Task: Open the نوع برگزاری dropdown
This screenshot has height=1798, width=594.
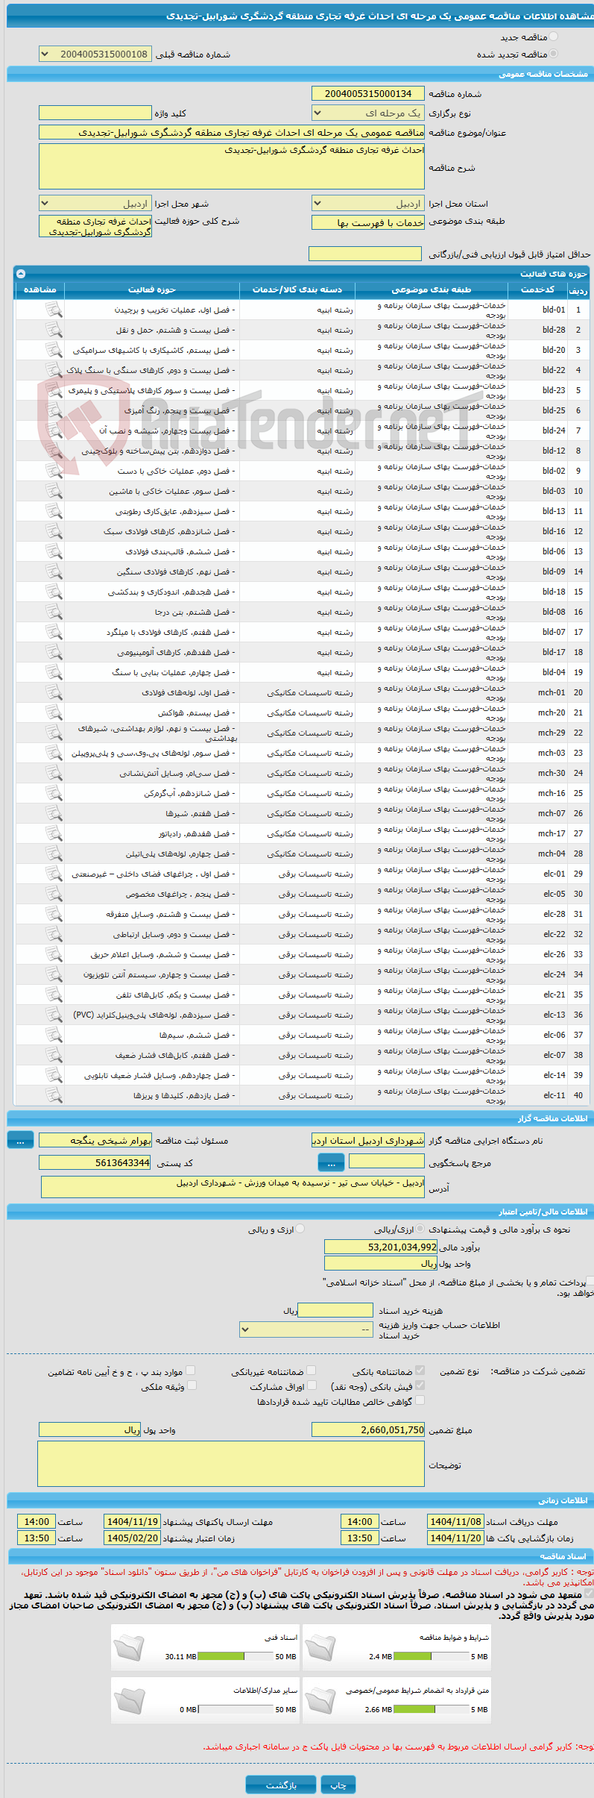Action: 368,113
